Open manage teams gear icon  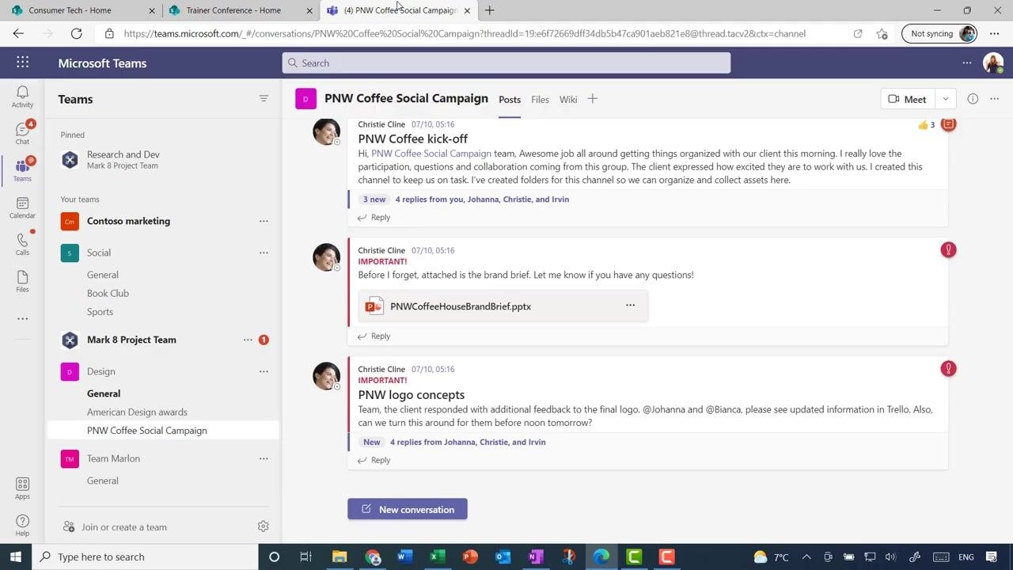click(x=264, y=526)
